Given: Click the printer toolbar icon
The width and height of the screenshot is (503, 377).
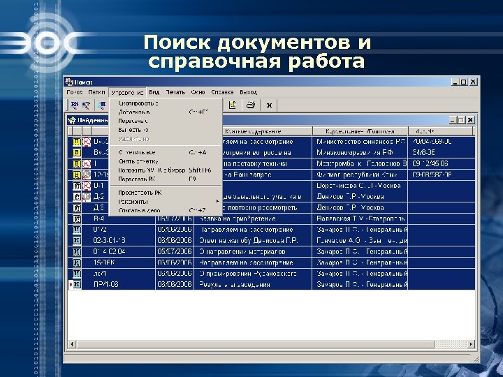Looking at the screenshot, I should pos(251,105).
